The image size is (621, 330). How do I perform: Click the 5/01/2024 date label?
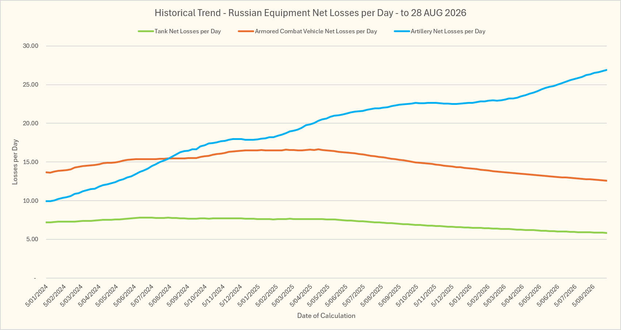pos(37,295)
